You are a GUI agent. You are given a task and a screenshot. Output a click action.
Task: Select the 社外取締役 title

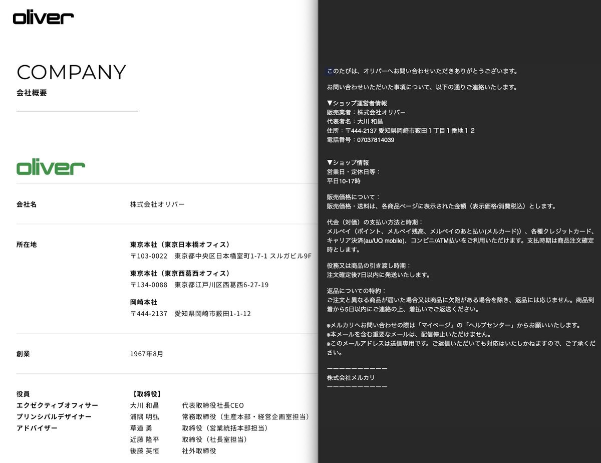point(199,451)
